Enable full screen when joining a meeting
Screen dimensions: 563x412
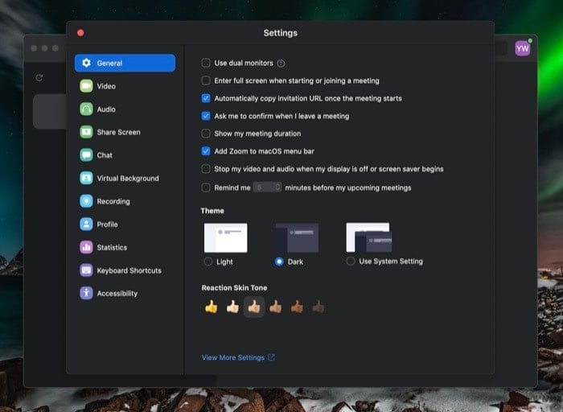(x=206, y=80)
